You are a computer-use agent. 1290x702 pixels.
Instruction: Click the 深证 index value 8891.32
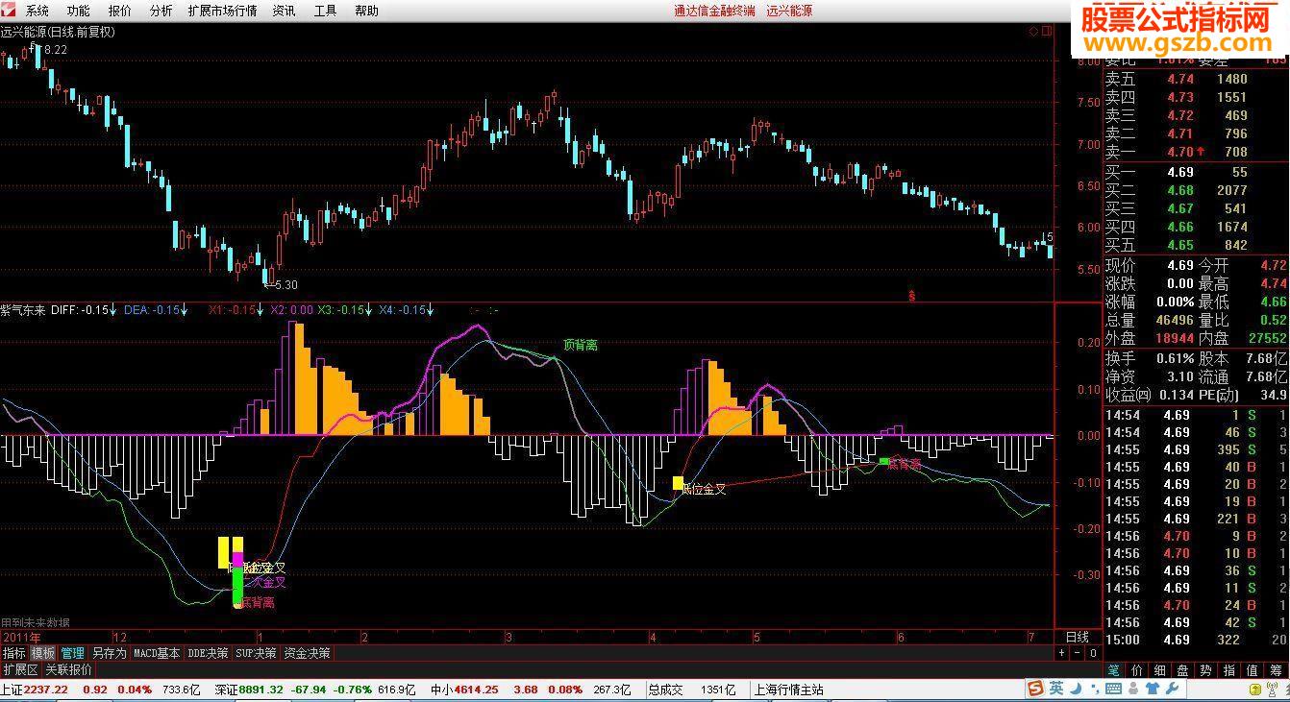pos(261,690)
